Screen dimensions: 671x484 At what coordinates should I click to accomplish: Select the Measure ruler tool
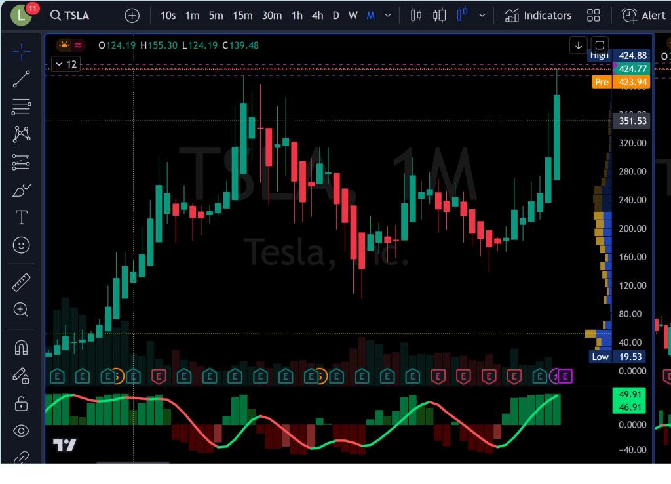(x=22, y=282)
